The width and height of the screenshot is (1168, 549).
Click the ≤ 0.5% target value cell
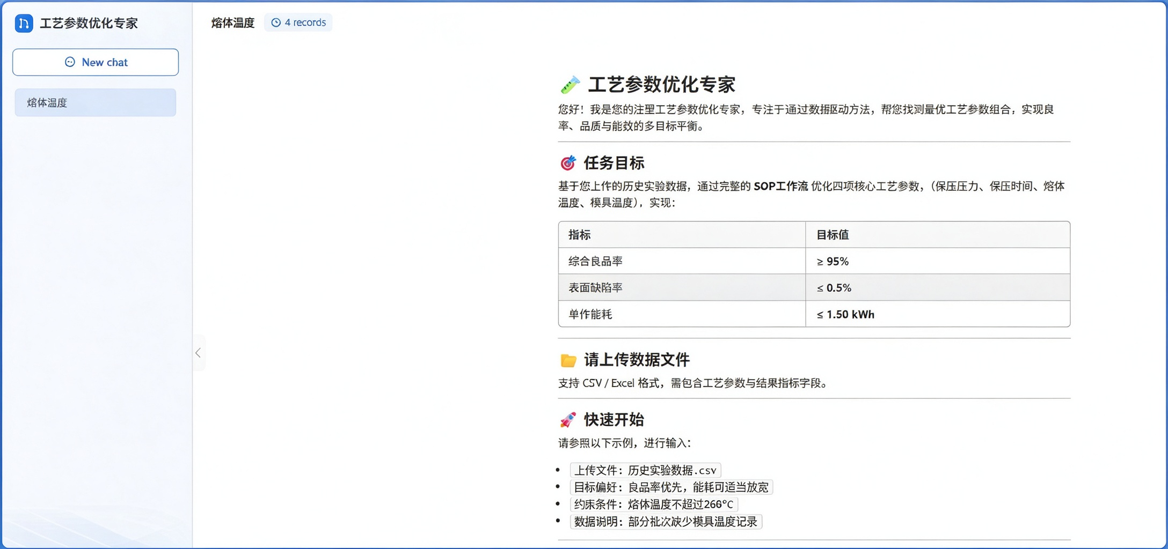[x=938, y=287]
